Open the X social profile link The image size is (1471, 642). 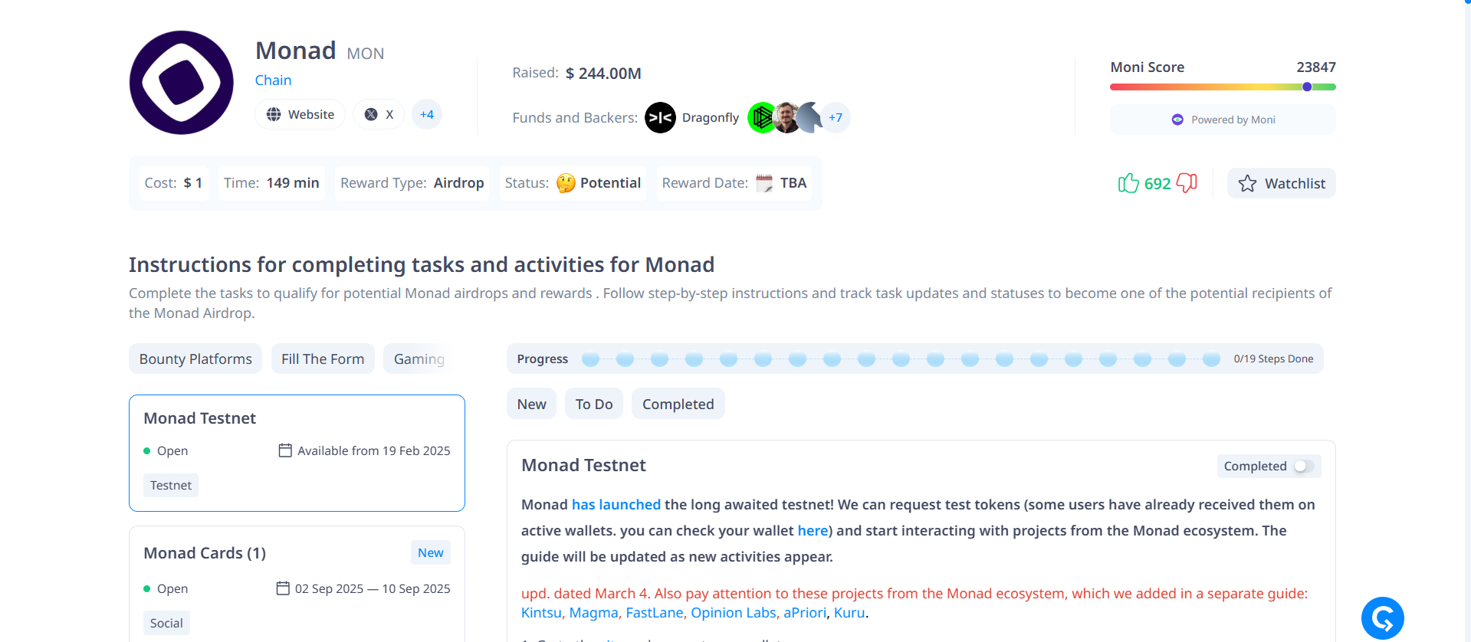pos(379,114)
